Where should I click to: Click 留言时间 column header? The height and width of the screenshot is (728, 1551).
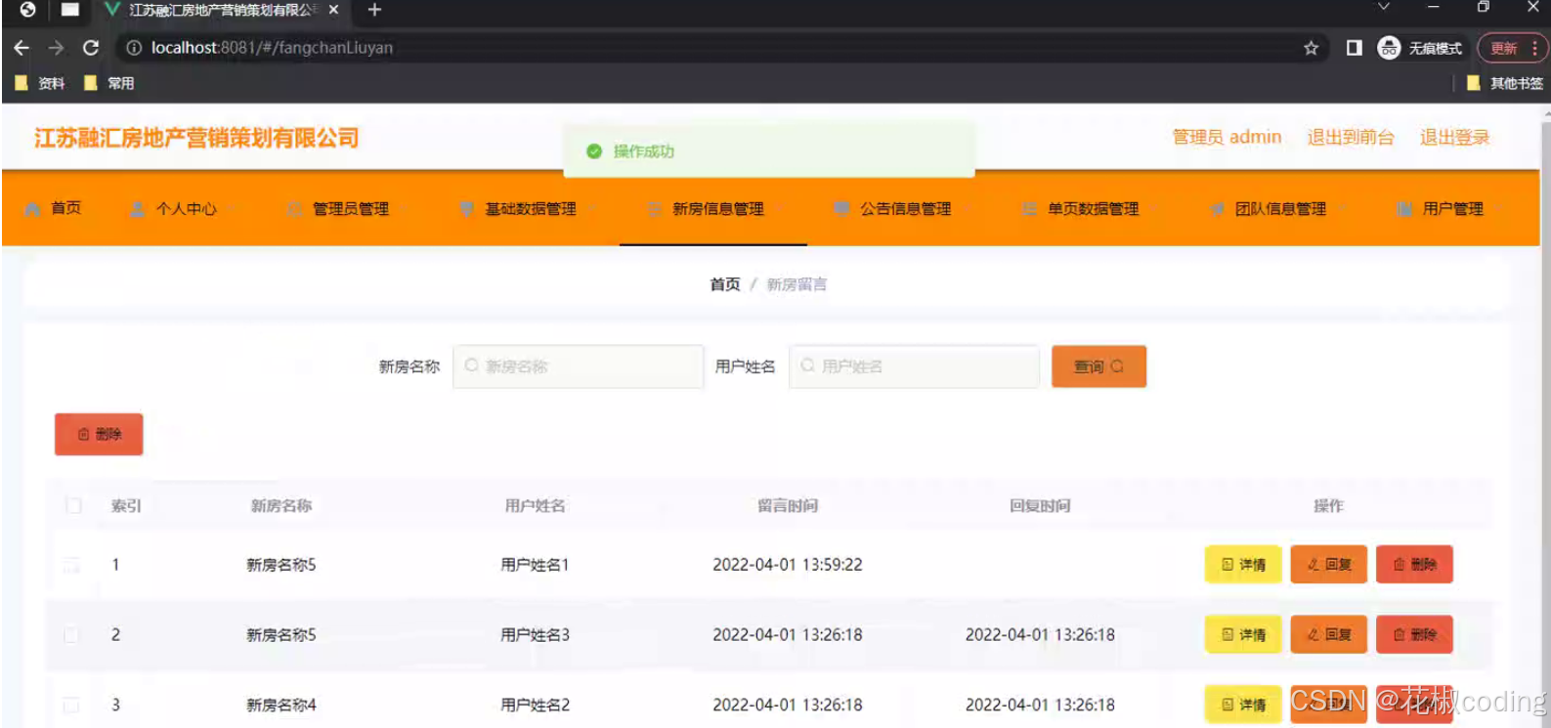[x=788, y=505]
